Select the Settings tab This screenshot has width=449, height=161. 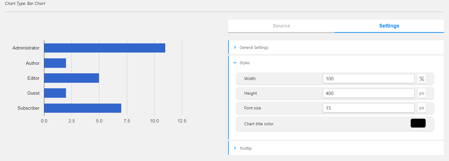pyautogui.click(x=389, y=26)
